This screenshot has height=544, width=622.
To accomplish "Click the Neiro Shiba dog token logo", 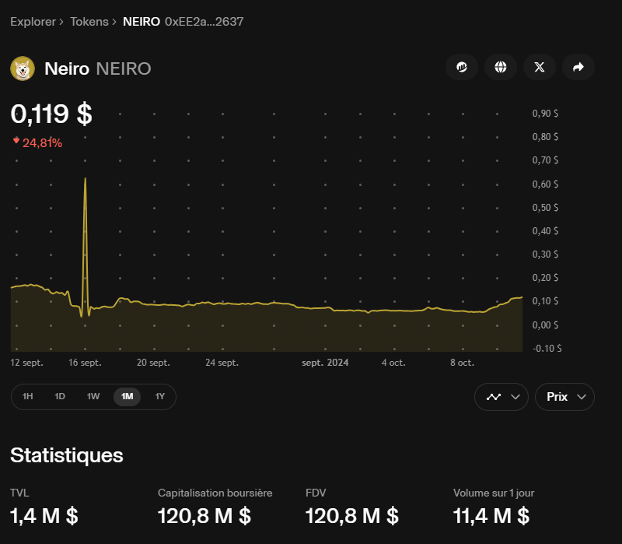I will (x=23, y=68).
